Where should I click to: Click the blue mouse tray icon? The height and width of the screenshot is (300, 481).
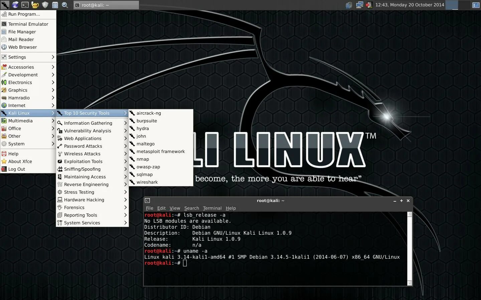(x=349, y=5)
